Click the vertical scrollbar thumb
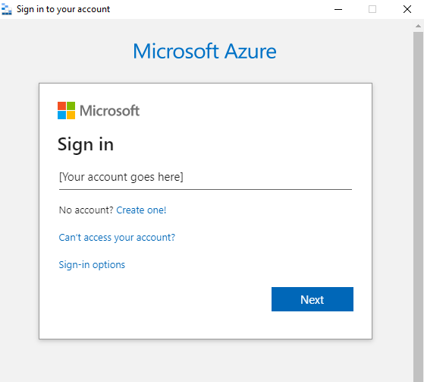The height and width of the screenshot is (382, 424). 419,207
